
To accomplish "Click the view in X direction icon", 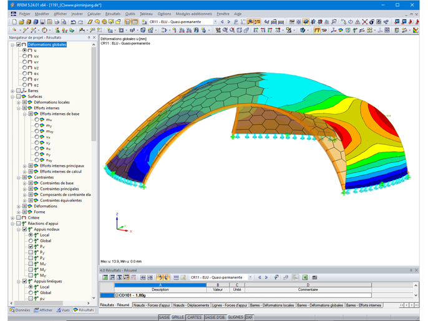I will click(256, 31).
